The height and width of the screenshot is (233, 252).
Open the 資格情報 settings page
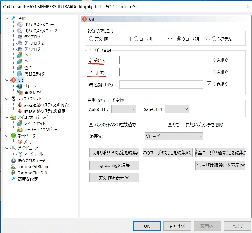coord(33,92)
